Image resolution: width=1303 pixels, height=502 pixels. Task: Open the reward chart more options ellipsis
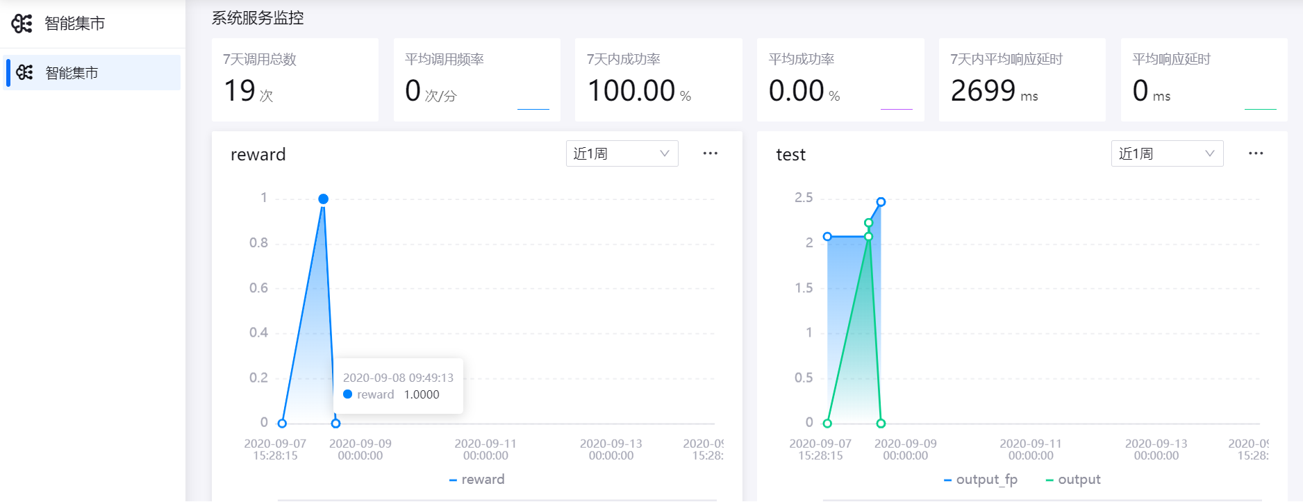pyautogui.click(x=710, y=153)
